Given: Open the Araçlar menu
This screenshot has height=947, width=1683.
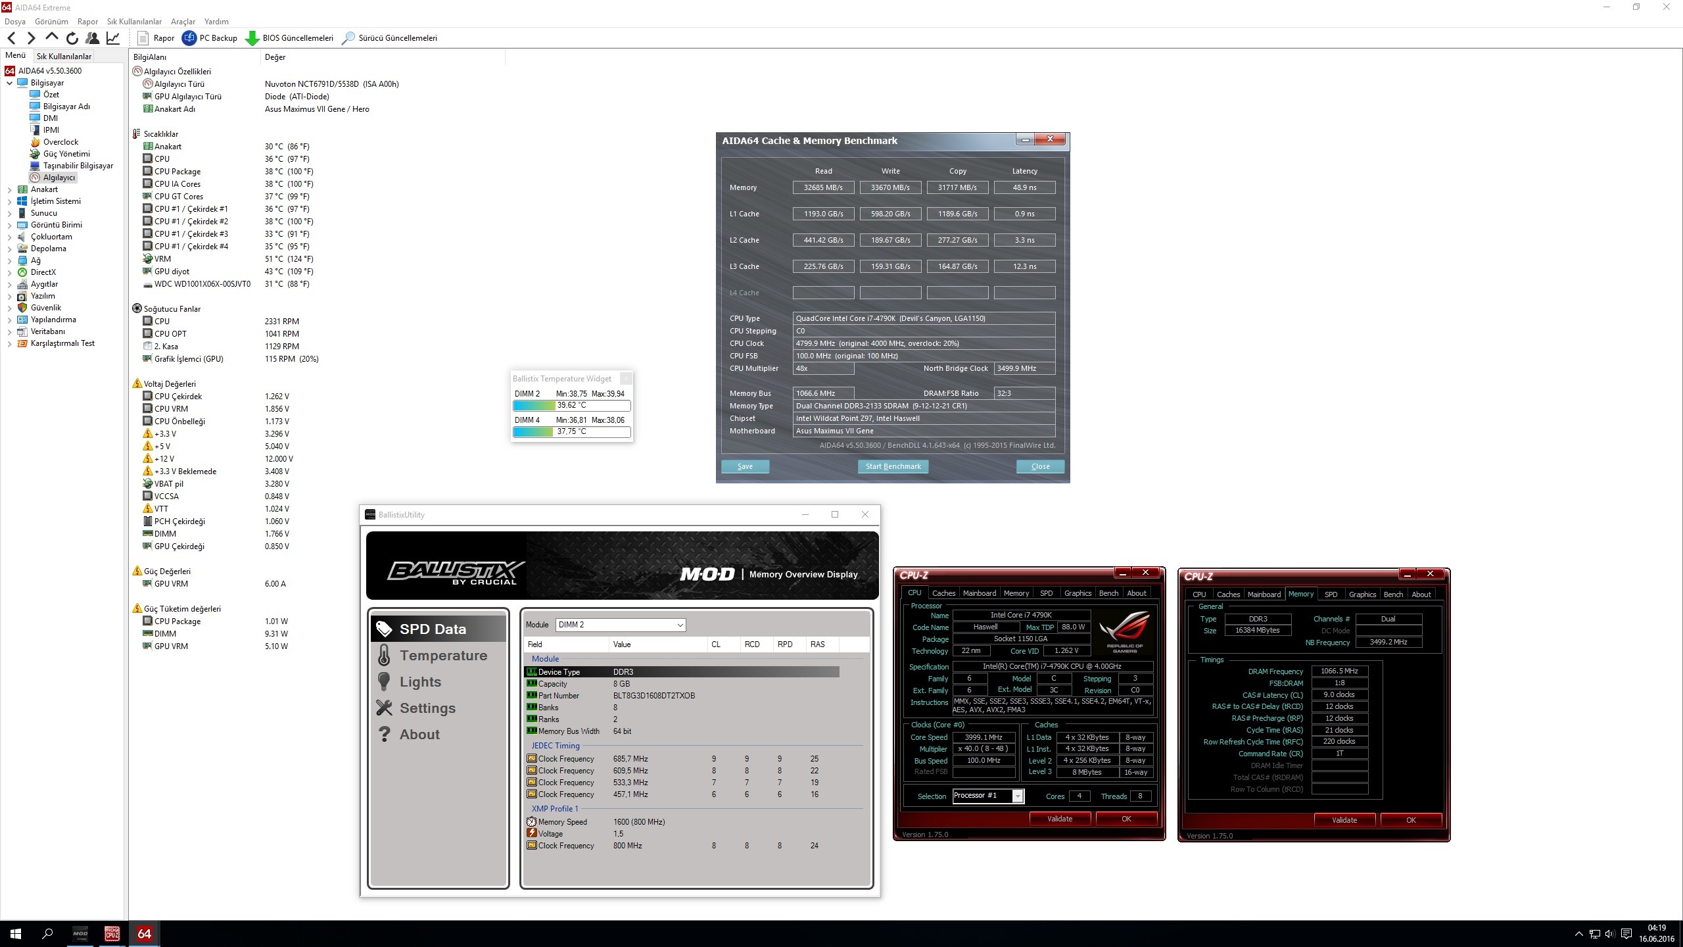Looking at the screenshot, I should pos(183,22).
